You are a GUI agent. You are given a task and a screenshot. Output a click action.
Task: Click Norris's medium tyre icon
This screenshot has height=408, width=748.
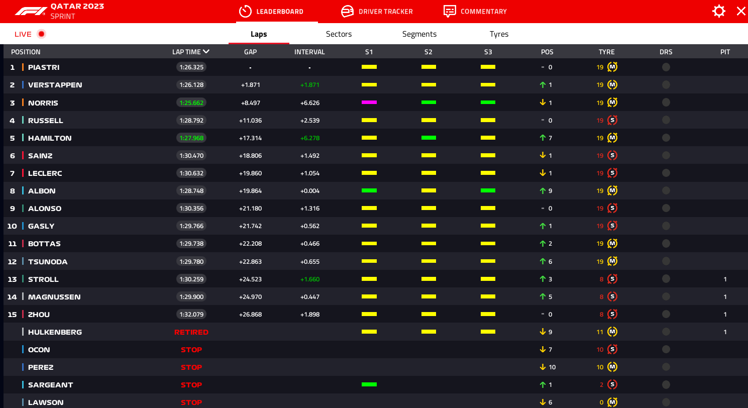(x=612, y=103)
